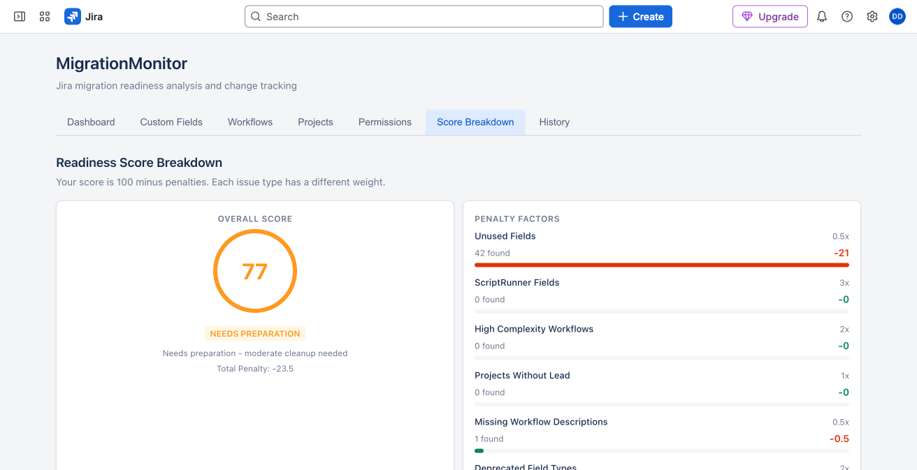The height and width of the screenshot is (470, 917).
Task: Click the 3x weight value
Action: click(844, 283)
